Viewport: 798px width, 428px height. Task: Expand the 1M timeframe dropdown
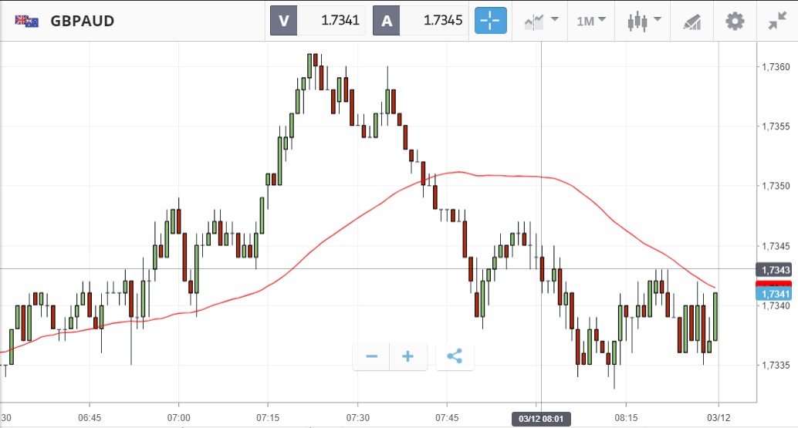point(592,21)
